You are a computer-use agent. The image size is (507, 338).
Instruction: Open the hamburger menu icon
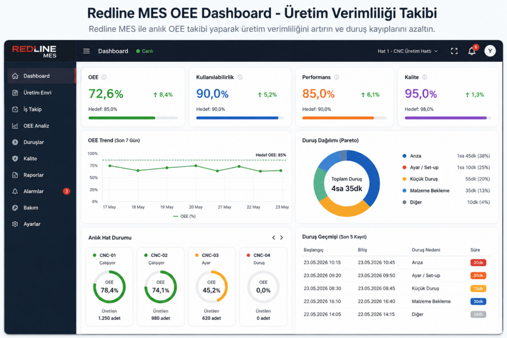point(86,51)
